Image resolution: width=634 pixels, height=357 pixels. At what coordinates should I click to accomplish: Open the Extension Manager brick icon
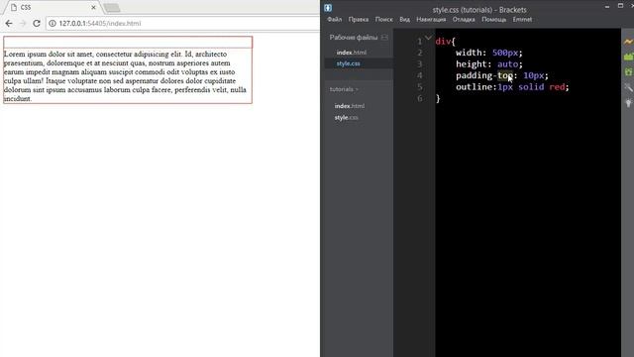pyautogui.click(x=628, y=57)
